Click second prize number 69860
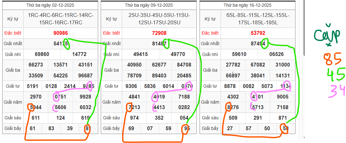 pos(42,54)
